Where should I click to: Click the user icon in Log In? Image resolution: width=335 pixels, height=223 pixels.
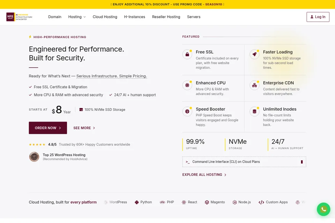312,17
